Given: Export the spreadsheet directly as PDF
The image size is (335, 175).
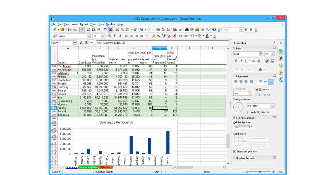Looking at the screenshot, I should tap(88, 30).
